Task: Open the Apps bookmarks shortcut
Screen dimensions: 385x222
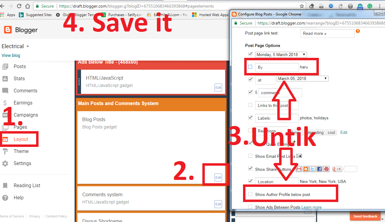Action: click(x=8, y=15)
